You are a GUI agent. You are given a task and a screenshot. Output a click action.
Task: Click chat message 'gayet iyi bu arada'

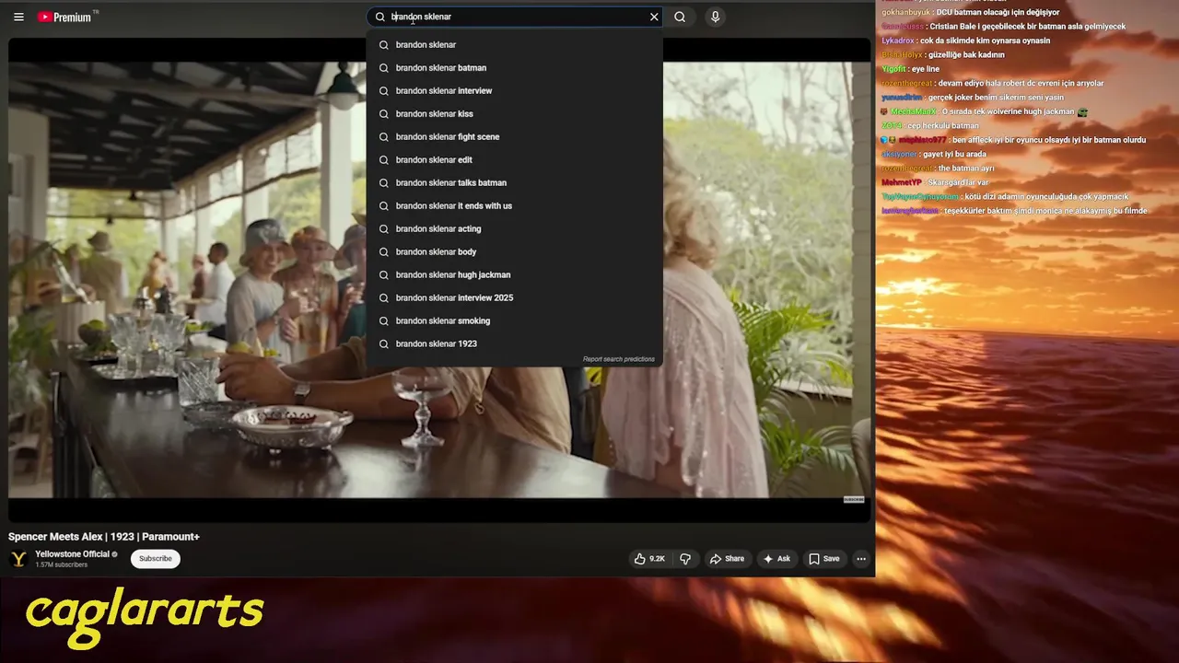coord(954,154)
